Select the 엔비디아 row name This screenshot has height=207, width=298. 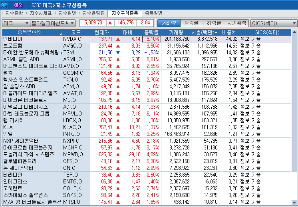point(13,39)
